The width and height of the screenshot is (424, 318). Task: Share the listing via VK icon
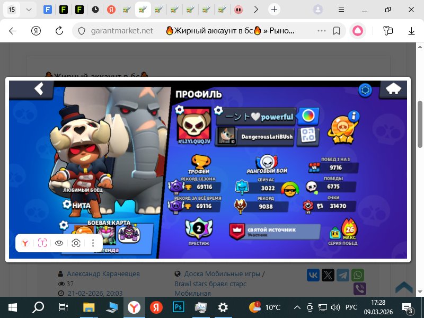pyautogui.click(x=313, y=275)
